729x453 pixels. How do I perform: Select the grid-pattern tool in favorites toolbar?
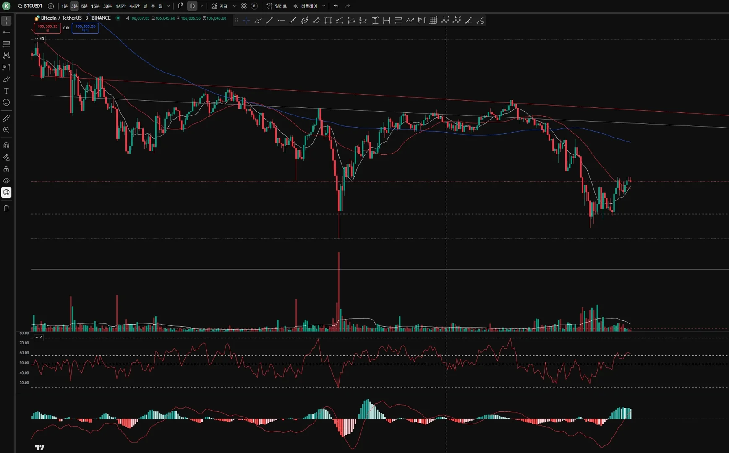coord(434,20)
